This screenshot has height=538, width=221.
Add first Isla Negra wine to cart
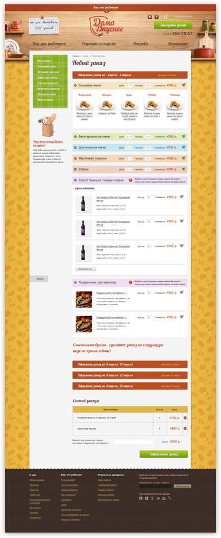(x=181, y=197)
